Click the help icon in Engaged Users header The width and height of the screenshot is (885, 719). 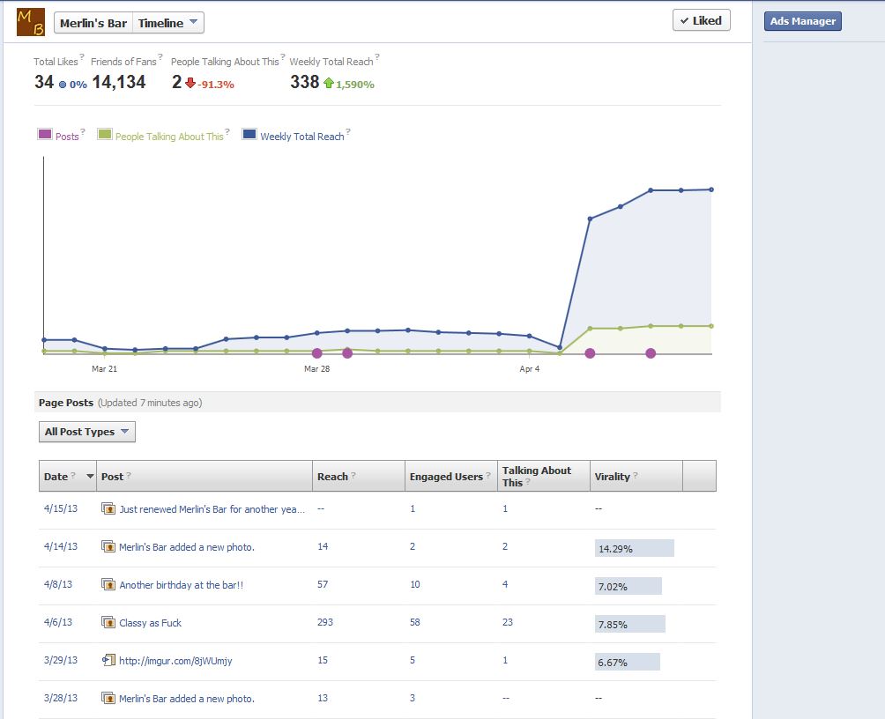point(488,475)
